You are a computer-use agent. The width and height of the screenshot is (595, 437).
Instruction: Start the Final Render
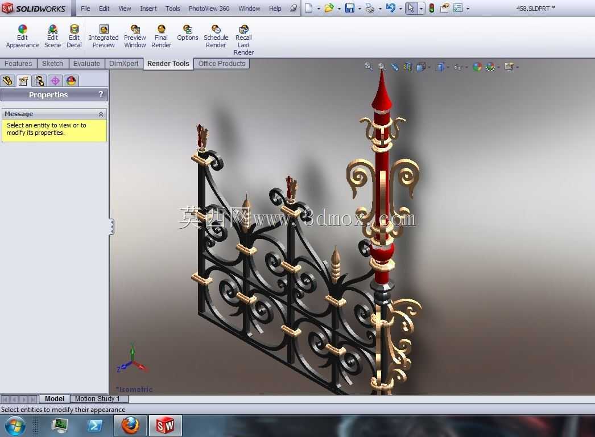click(x=162, y=36)
